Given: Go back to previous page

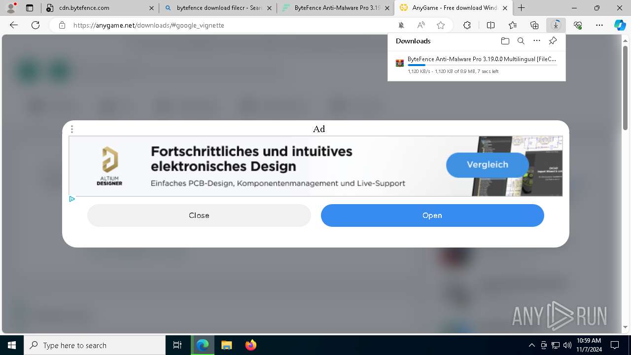Looking at the screenshot, I should (x=14, y=25).
